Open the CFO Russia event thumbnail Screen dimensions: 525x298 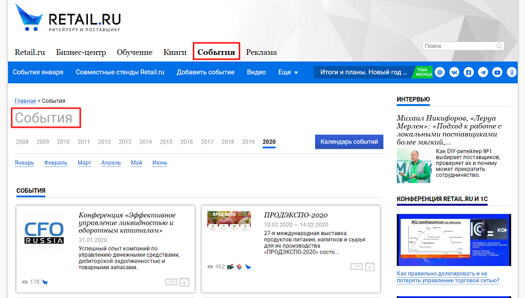click(44, 233)
